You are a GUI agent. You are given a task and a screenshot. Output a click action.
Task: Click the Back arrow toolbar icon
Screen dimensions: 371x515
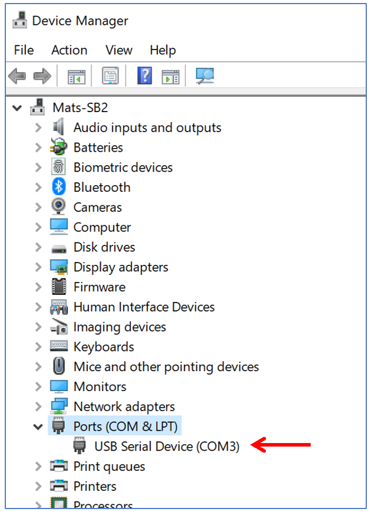[x=17, y=76]
